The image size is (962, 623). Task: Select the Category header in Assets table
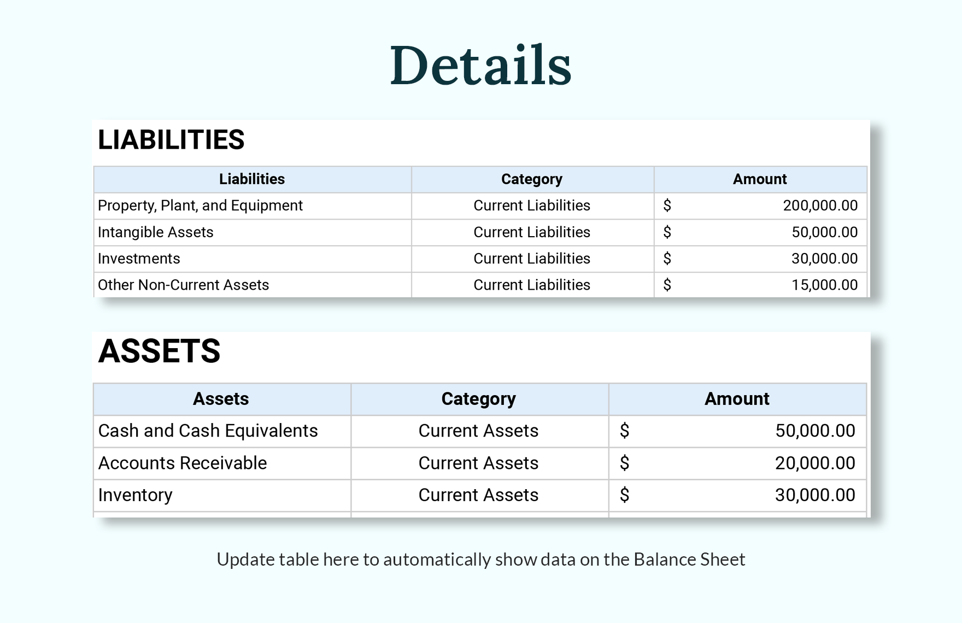478,399
